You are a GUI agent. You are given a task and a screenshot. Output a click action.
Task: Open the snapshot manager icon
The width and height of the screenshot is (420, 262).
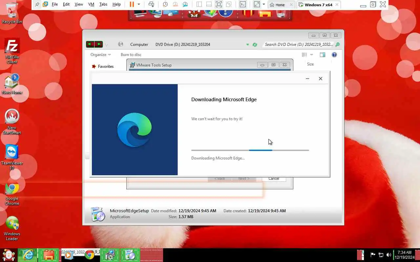pos(185,5)
